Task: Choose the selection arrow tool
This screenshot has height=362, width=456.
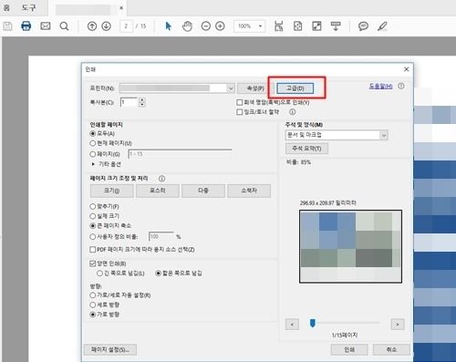Action: click(168, 26)
